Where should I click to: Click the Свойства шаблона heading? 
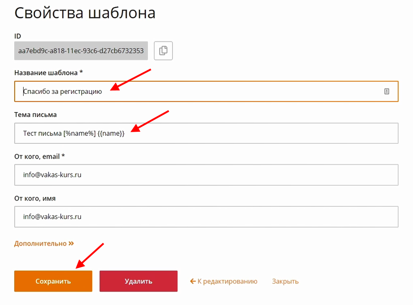pos(85,13)
